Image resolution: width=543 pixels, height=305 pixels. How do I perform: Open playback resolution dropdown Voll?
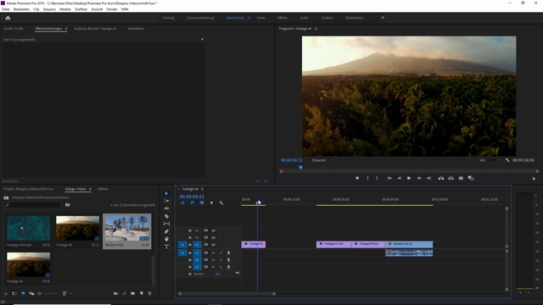(490, 160)
